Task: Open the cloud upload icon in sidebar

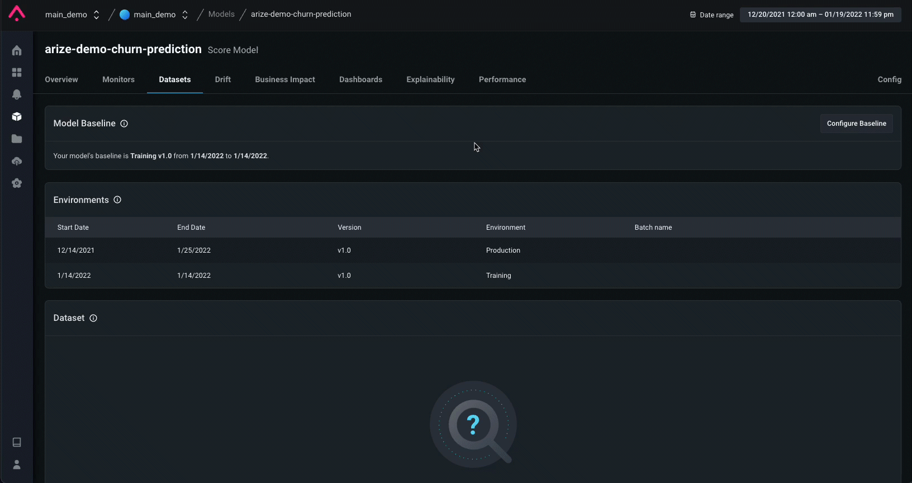Action: 17,161
